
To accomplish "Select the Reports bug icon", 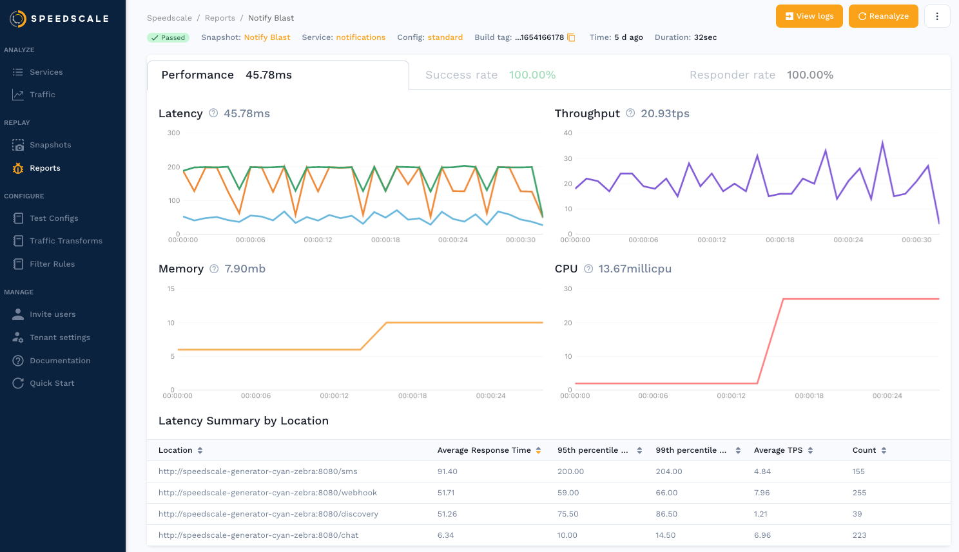I will click(x=18, y=168).
